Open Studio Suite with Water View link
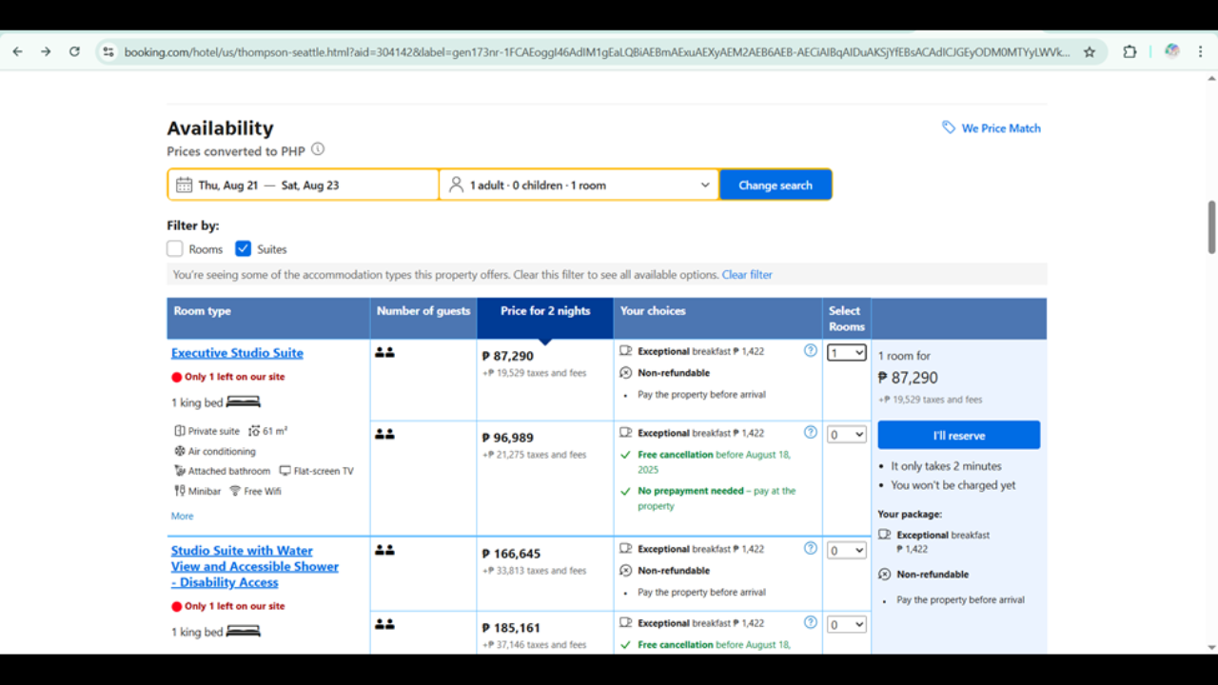1218x685 pixels. 255,566
